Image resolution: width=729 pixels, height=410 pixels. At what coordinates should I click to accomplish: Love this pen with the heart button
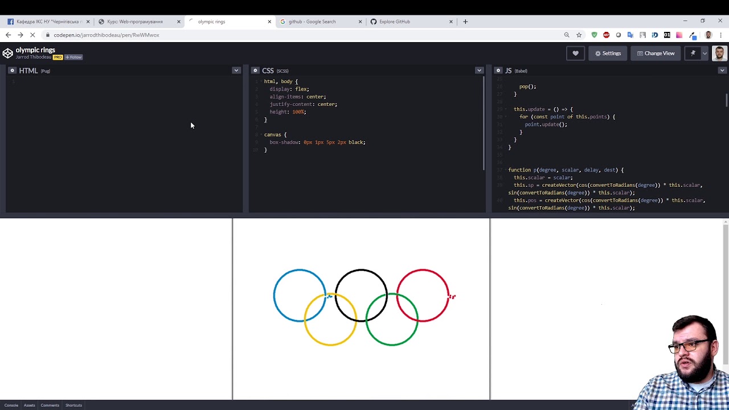coord(575,54)
